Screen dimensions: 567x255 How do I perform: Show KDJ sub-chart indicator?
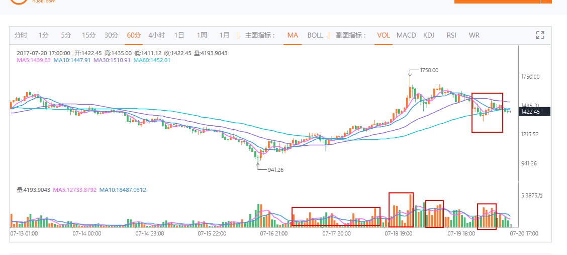point(429,35)
